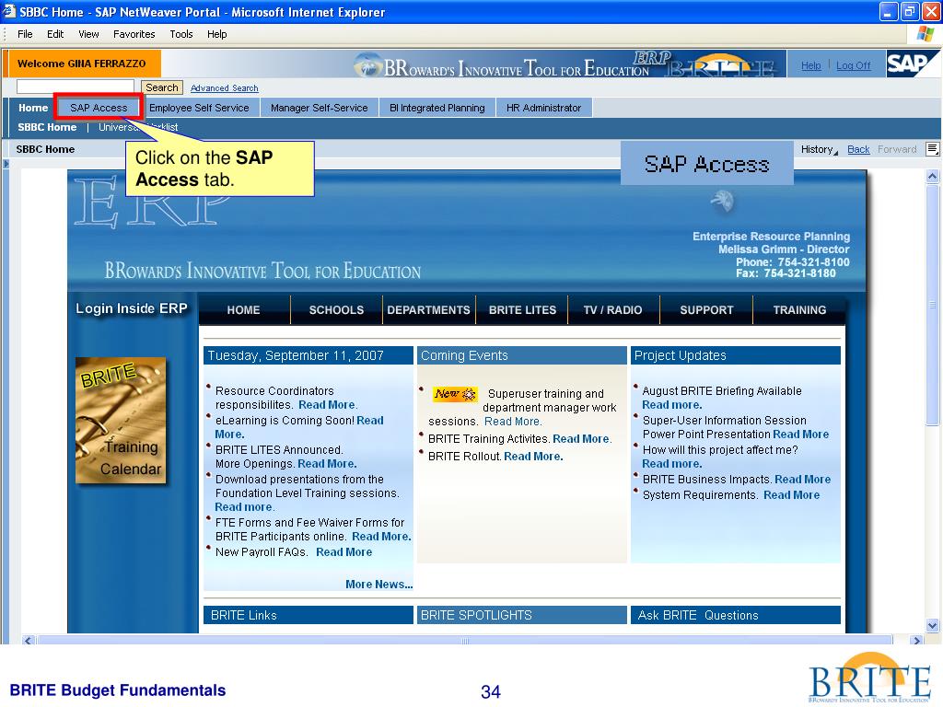Read more about Foundation Level Training presentations
The height and width of the screenshot is (707, 943).
point(243,507)
